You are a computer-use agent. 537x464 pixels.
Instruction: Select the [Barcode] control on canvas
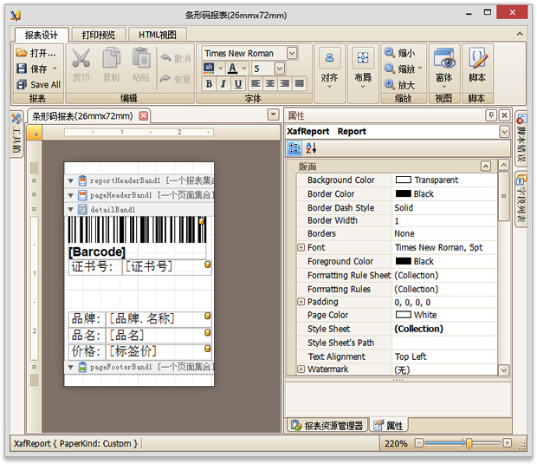click(137, 238)
